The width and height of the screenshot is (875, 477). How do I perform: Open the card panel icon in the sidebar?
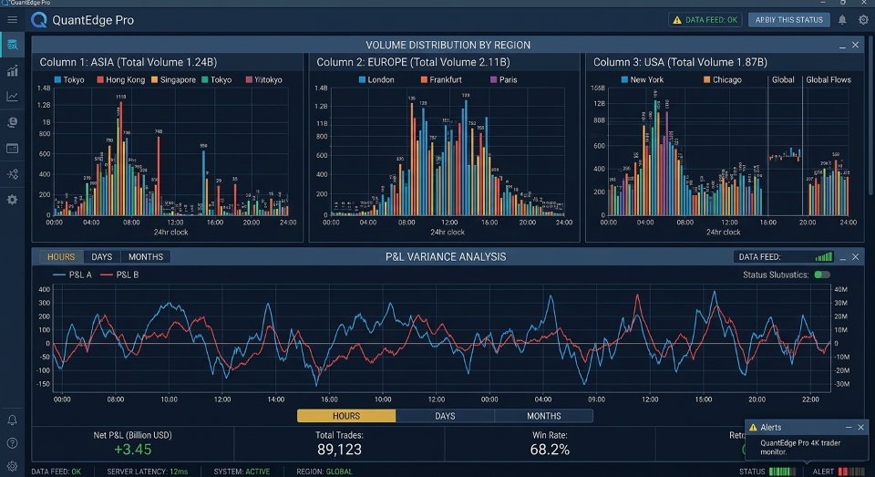[12, 148]
